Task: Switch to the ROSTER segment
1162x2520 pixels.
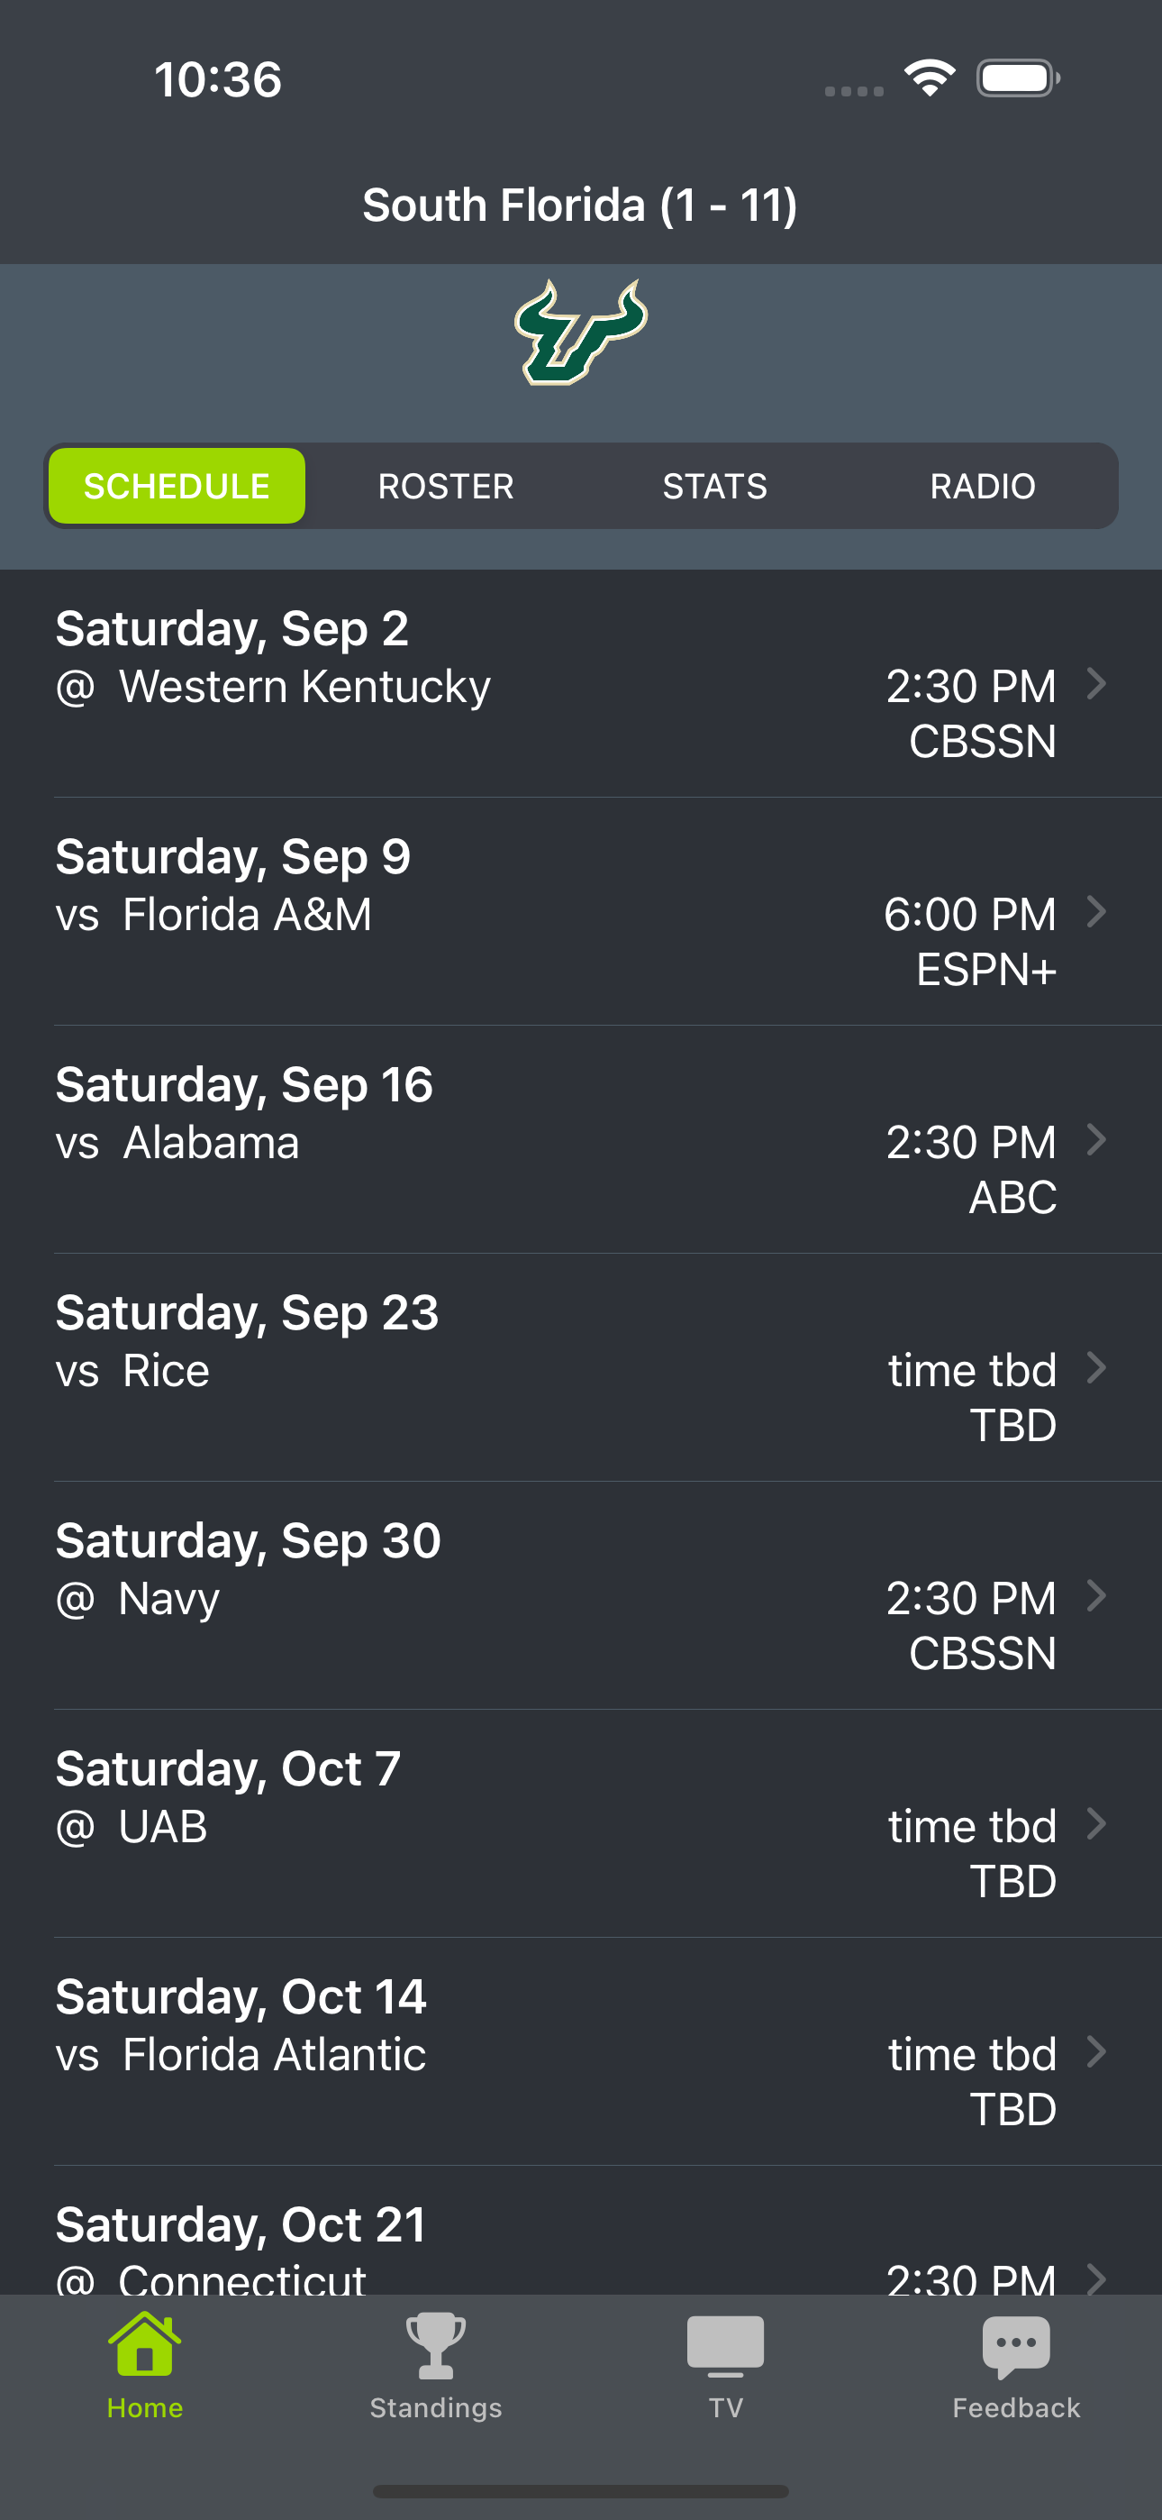Action: point(446,486)
